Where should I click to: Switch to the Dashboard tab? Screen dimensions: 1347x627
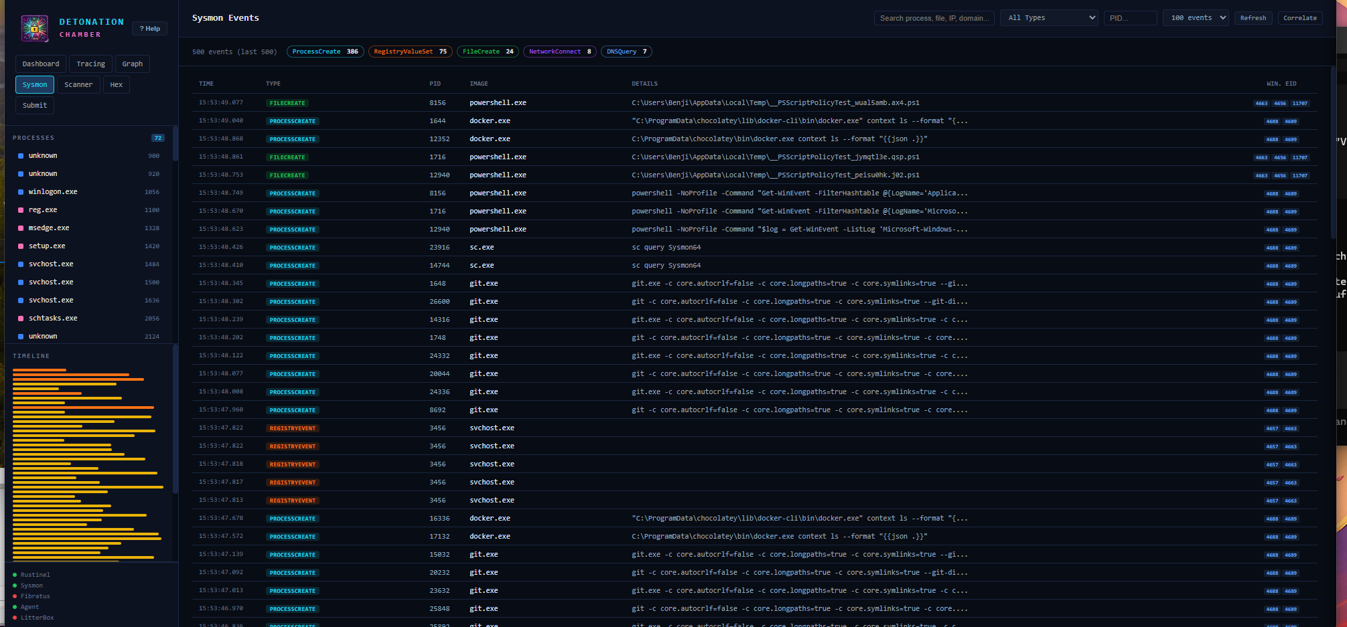(41, 64)
